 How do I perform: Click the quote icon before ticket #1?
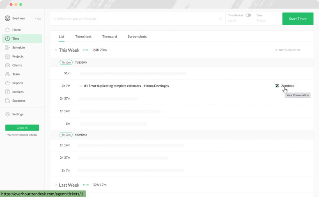[x=81, y=86]
